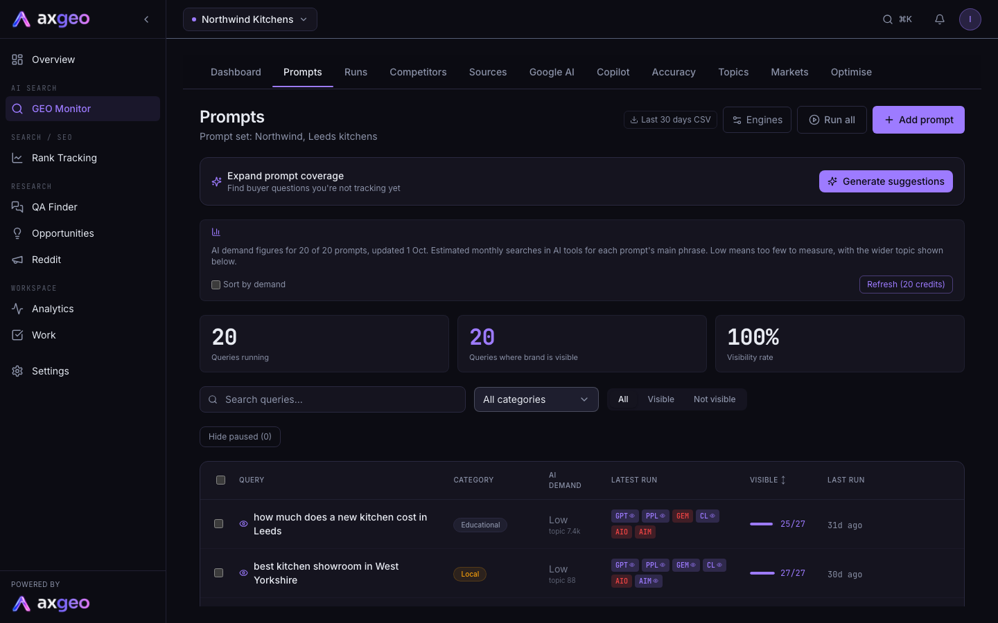Click Refresh (20 credits) button
This screenshot has height=623, width=998.
point(906,285)
